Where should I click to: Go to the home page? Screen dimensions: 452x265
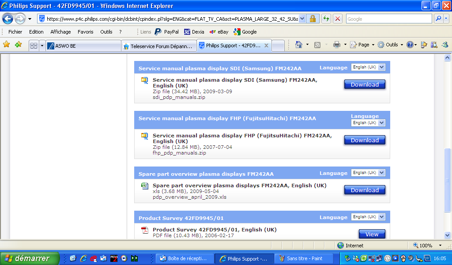point(299,45)
